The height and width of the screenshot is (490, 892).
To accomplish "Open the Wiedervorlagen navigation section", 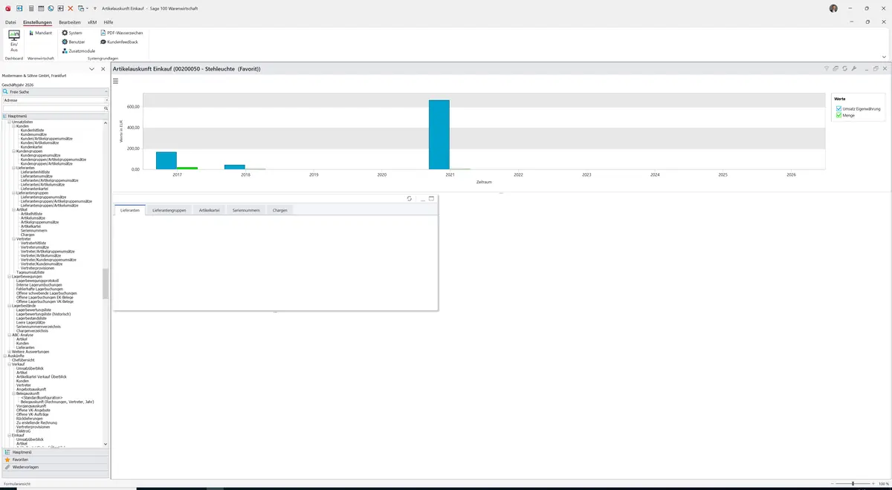I will coord(55,467).
